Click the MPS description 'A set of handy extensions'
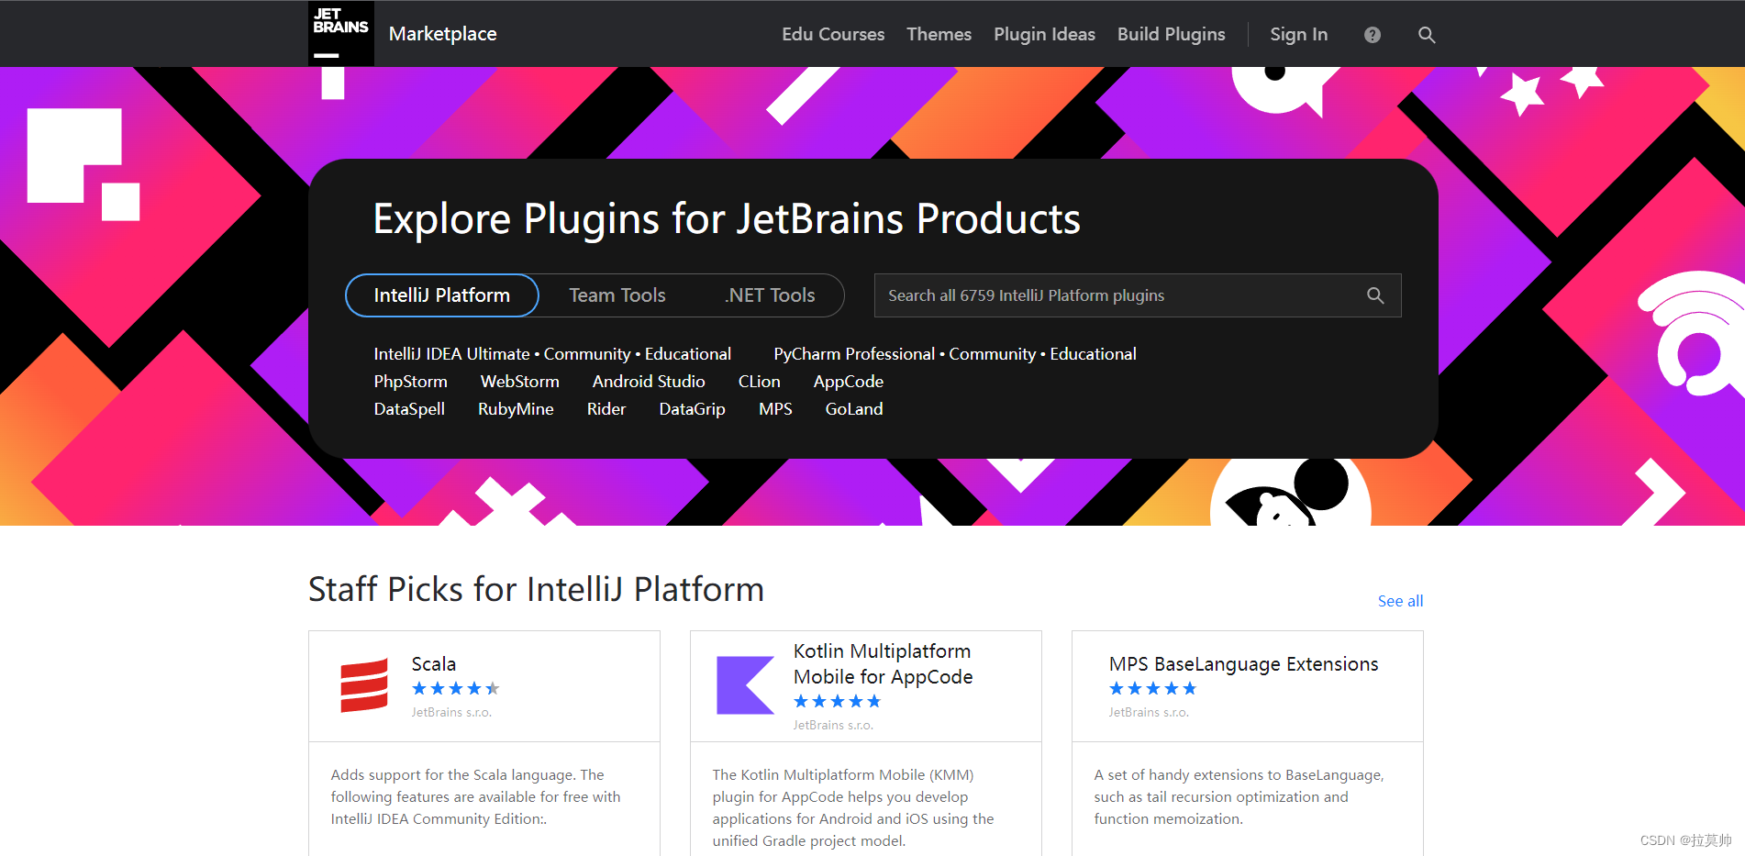1745x856 pixels. click(x=1239, y=796)
